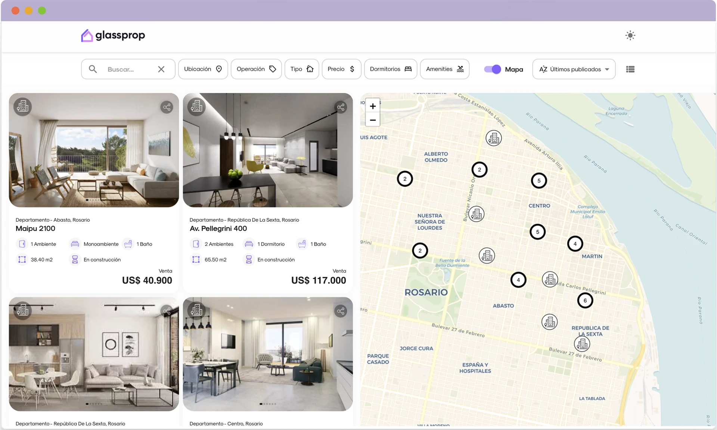Image resolution: width=717 pixels, height=430 pixels.
Task: Share the Av. Pellegrini 400 listing
Action: pyautogui.click(x=341, y=107)
